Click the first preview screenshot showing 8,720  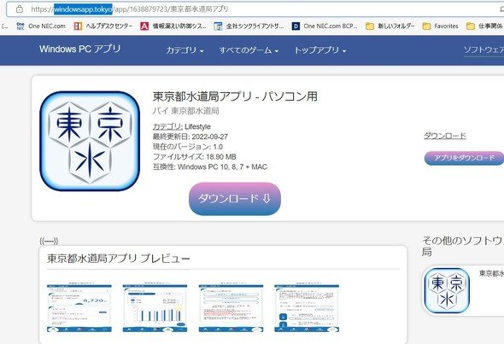tap(79, 307)
